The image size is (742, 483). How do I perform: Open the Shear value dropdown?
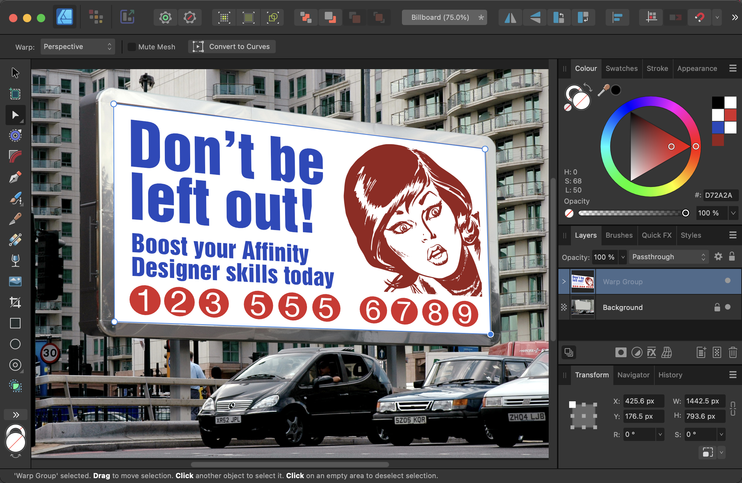pos(721,434)
